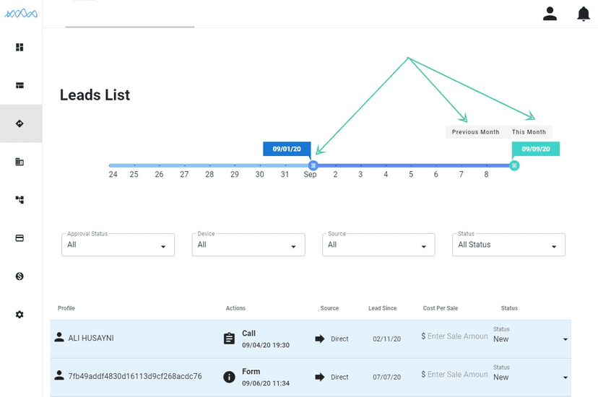Open the company building sidebar icon
598x397 pixels.
point(19,162)
